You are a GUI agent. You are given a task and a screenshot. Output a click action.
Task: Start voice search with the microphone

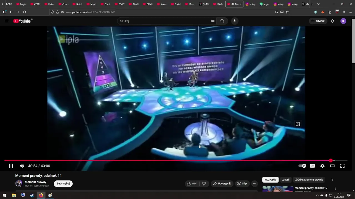[x=235, y=21]
